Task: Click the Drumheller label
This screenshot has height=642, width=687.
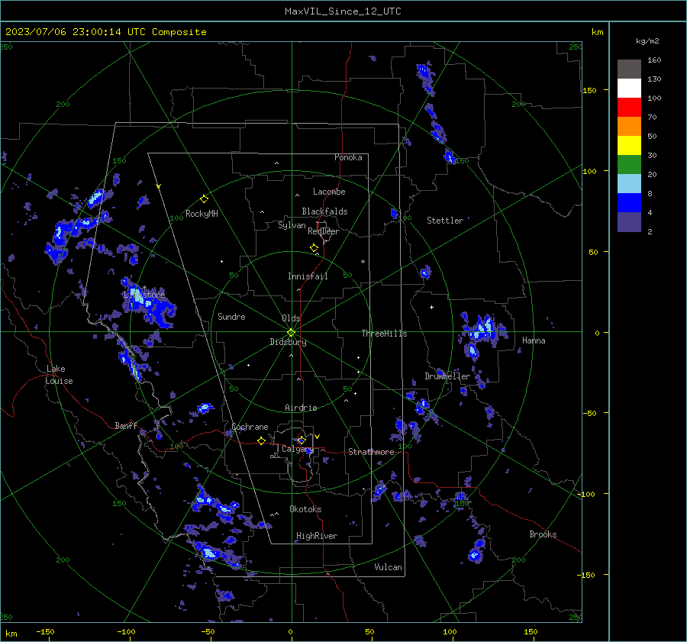Action: pos(447,376)
